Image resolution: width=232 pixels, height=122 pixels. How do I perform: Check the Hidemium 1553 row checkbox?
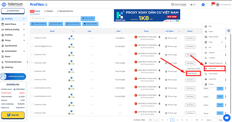(32, 54)
